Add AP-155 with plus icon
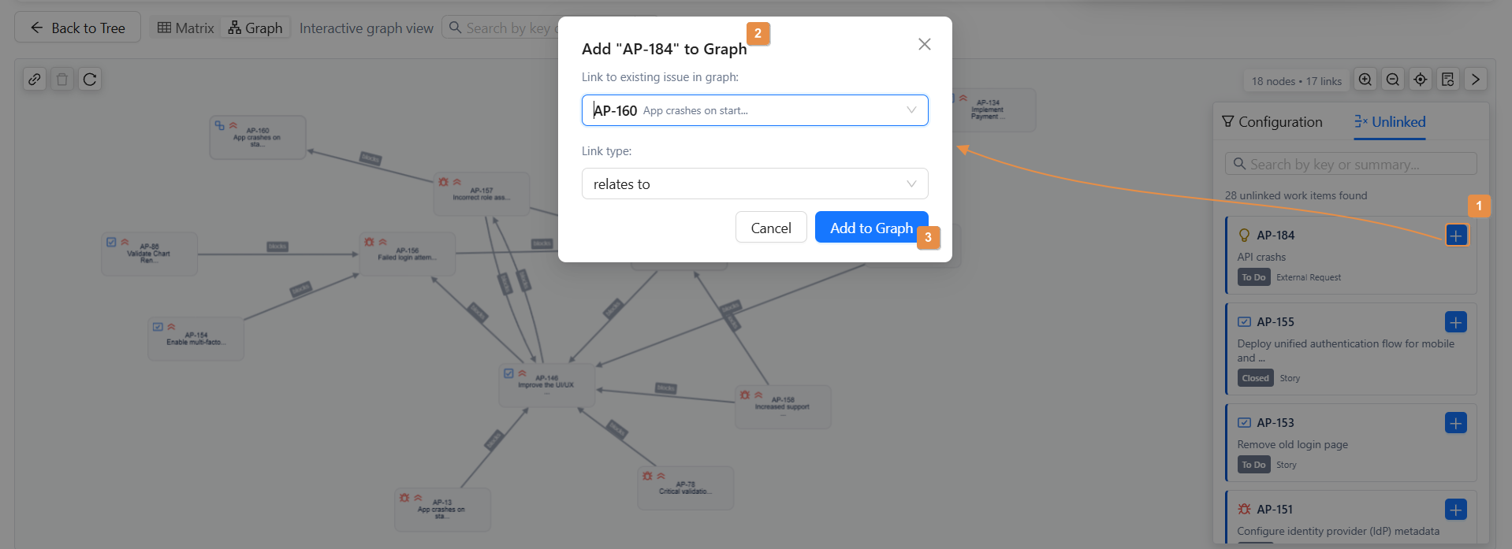 pyautogui.click(x=1456, y=321)
